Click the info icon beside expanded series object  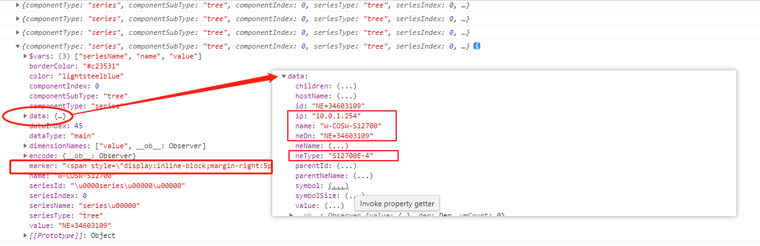coord(477,46)
